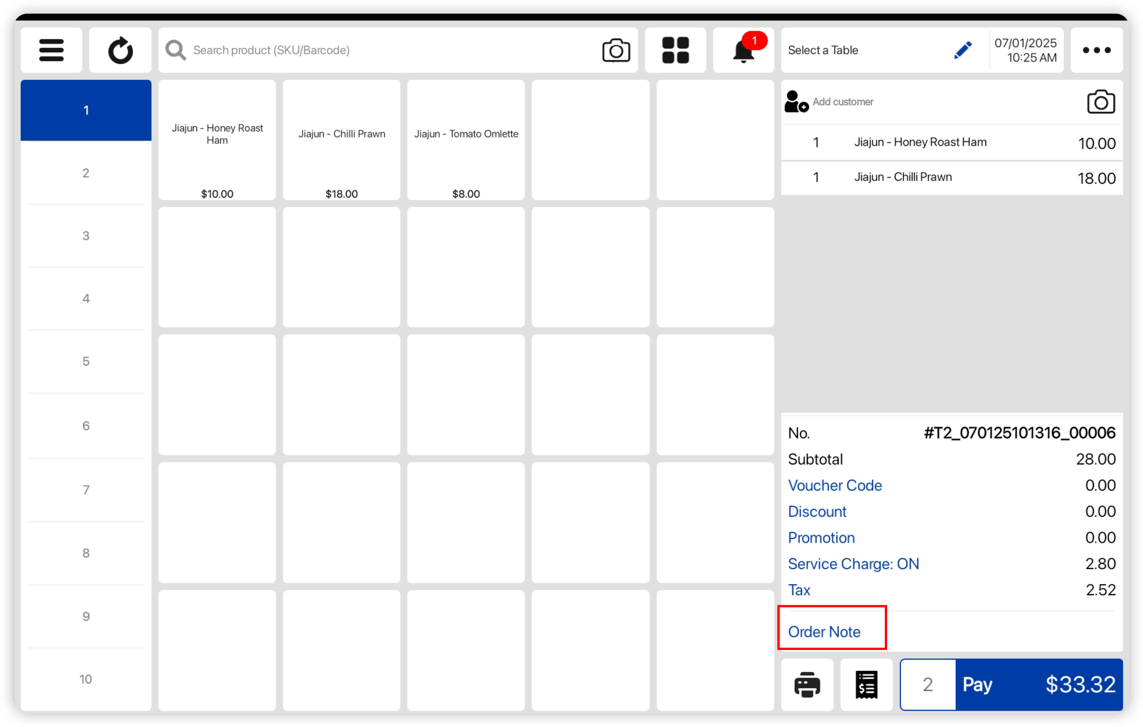Open the Discount link
The width and height of the screenshot is (1143, 727).
(817, 511)
